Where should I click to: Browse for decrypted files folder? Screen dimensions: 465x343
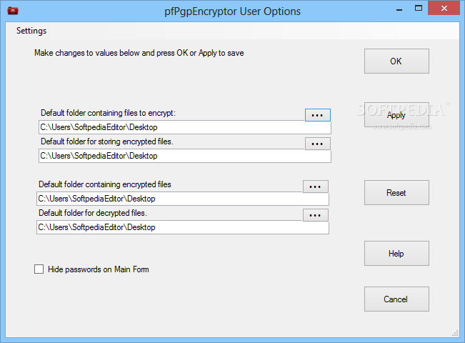click(316, 215)
